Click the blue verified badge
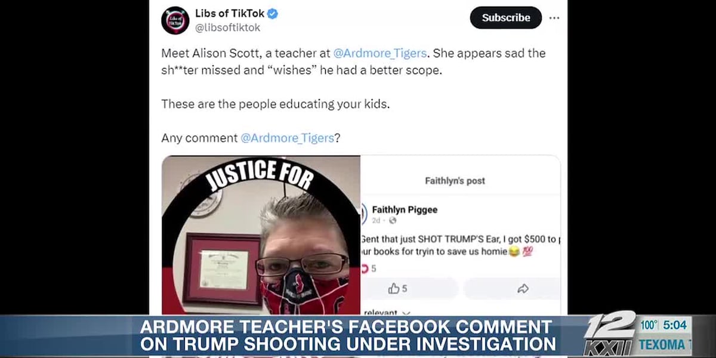The width and height of the screenshot is (716, 358). coord(272,14)
